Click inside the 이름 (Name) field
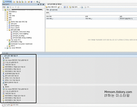Image resolution: width=137 pixels, height=107 pixels. [x=93, y=10]
